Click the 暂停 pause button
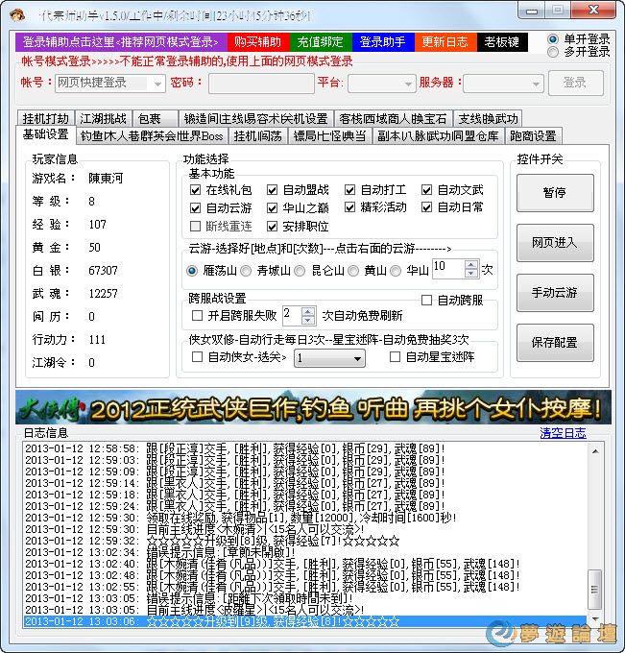Viewport: 625px width, 653px height. click(555, 192)
